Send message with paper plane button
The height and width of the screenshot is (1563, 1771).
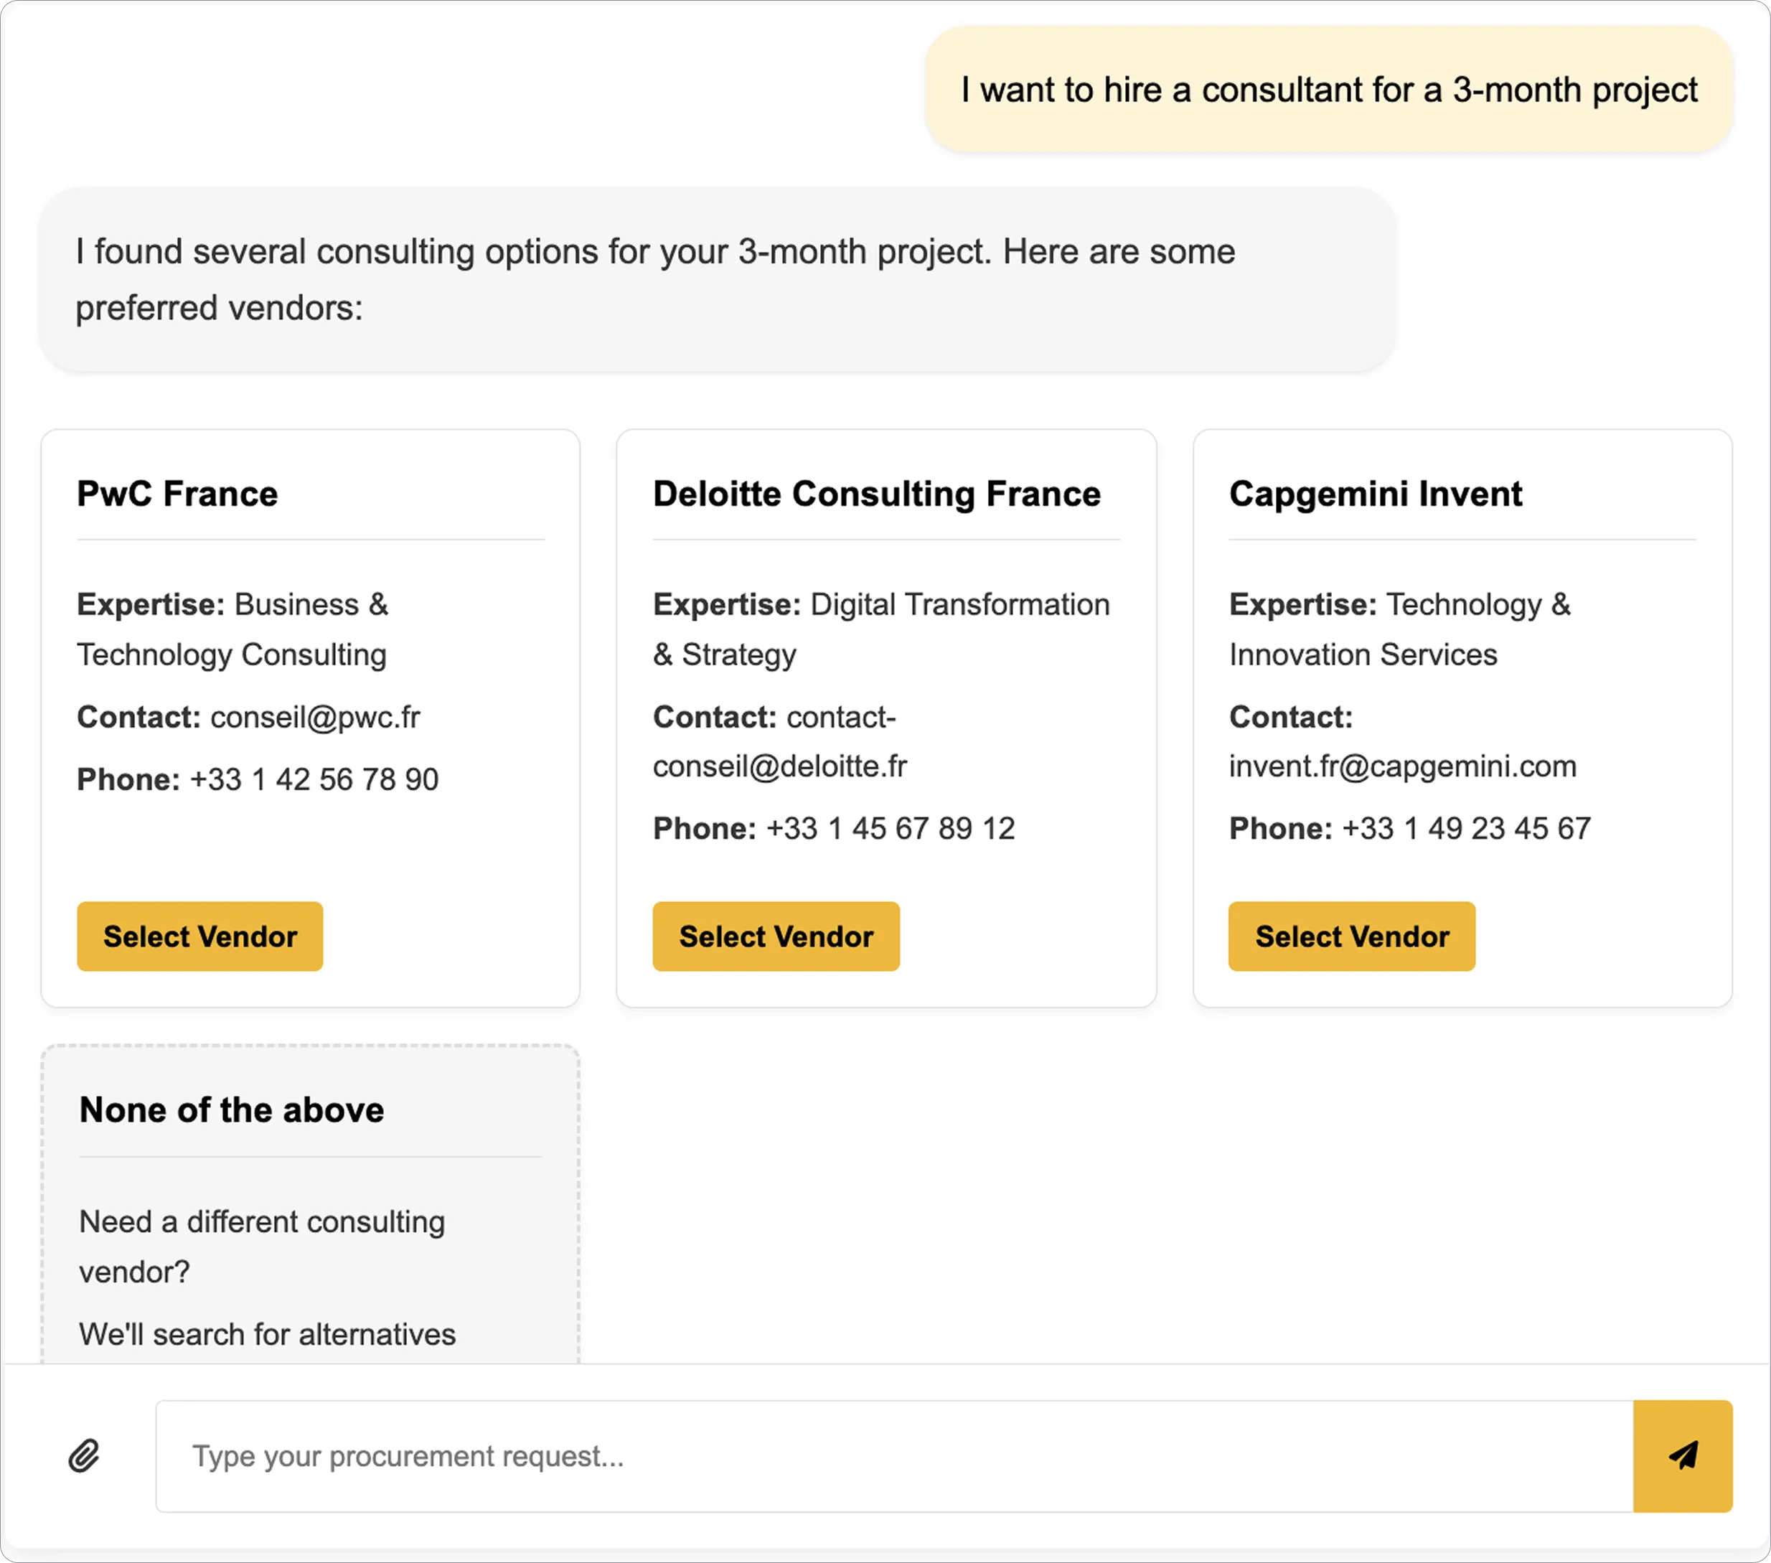tap(1683, 1455)
